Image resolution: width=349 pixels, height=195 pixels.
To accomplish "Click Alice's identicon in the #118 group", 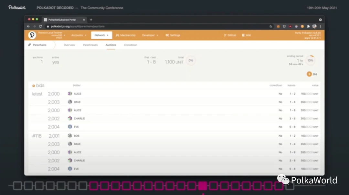I will click(x=70, y=152).
